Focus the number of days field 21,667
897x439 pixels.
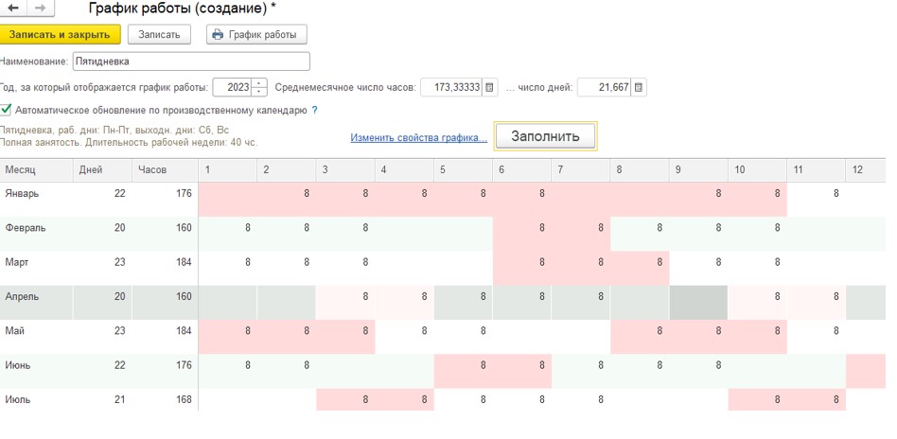click(605, 88)
